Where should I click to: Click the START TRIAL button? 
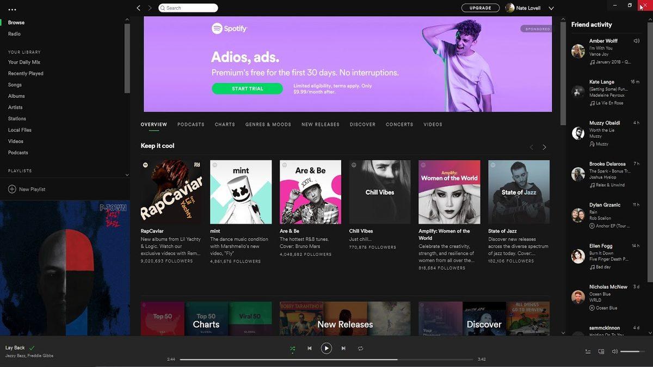[x=247, y=88]
